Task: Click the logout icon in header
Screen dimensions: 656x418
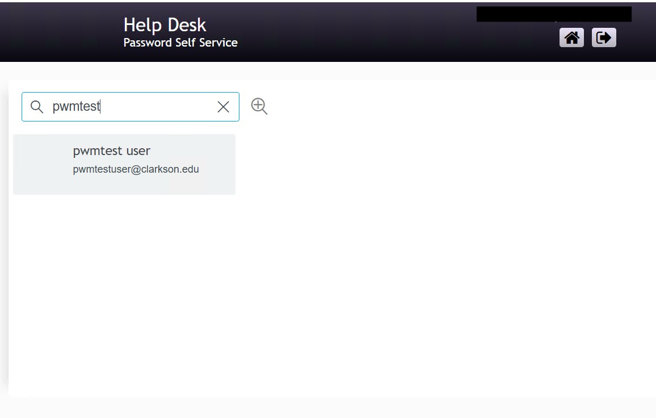Action: [x=604, y=37]
